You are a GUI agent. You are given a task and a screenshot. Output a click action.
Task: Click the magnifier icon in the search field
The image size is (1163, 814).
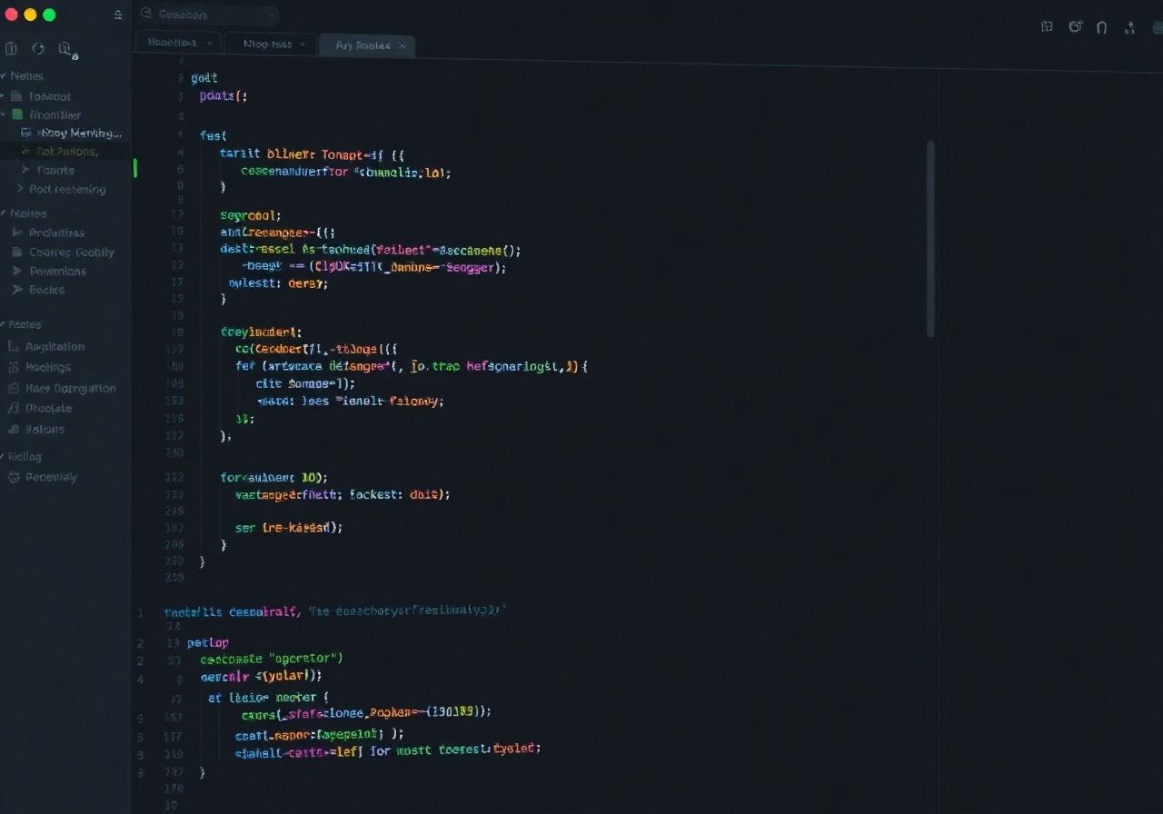click(146, 15)
